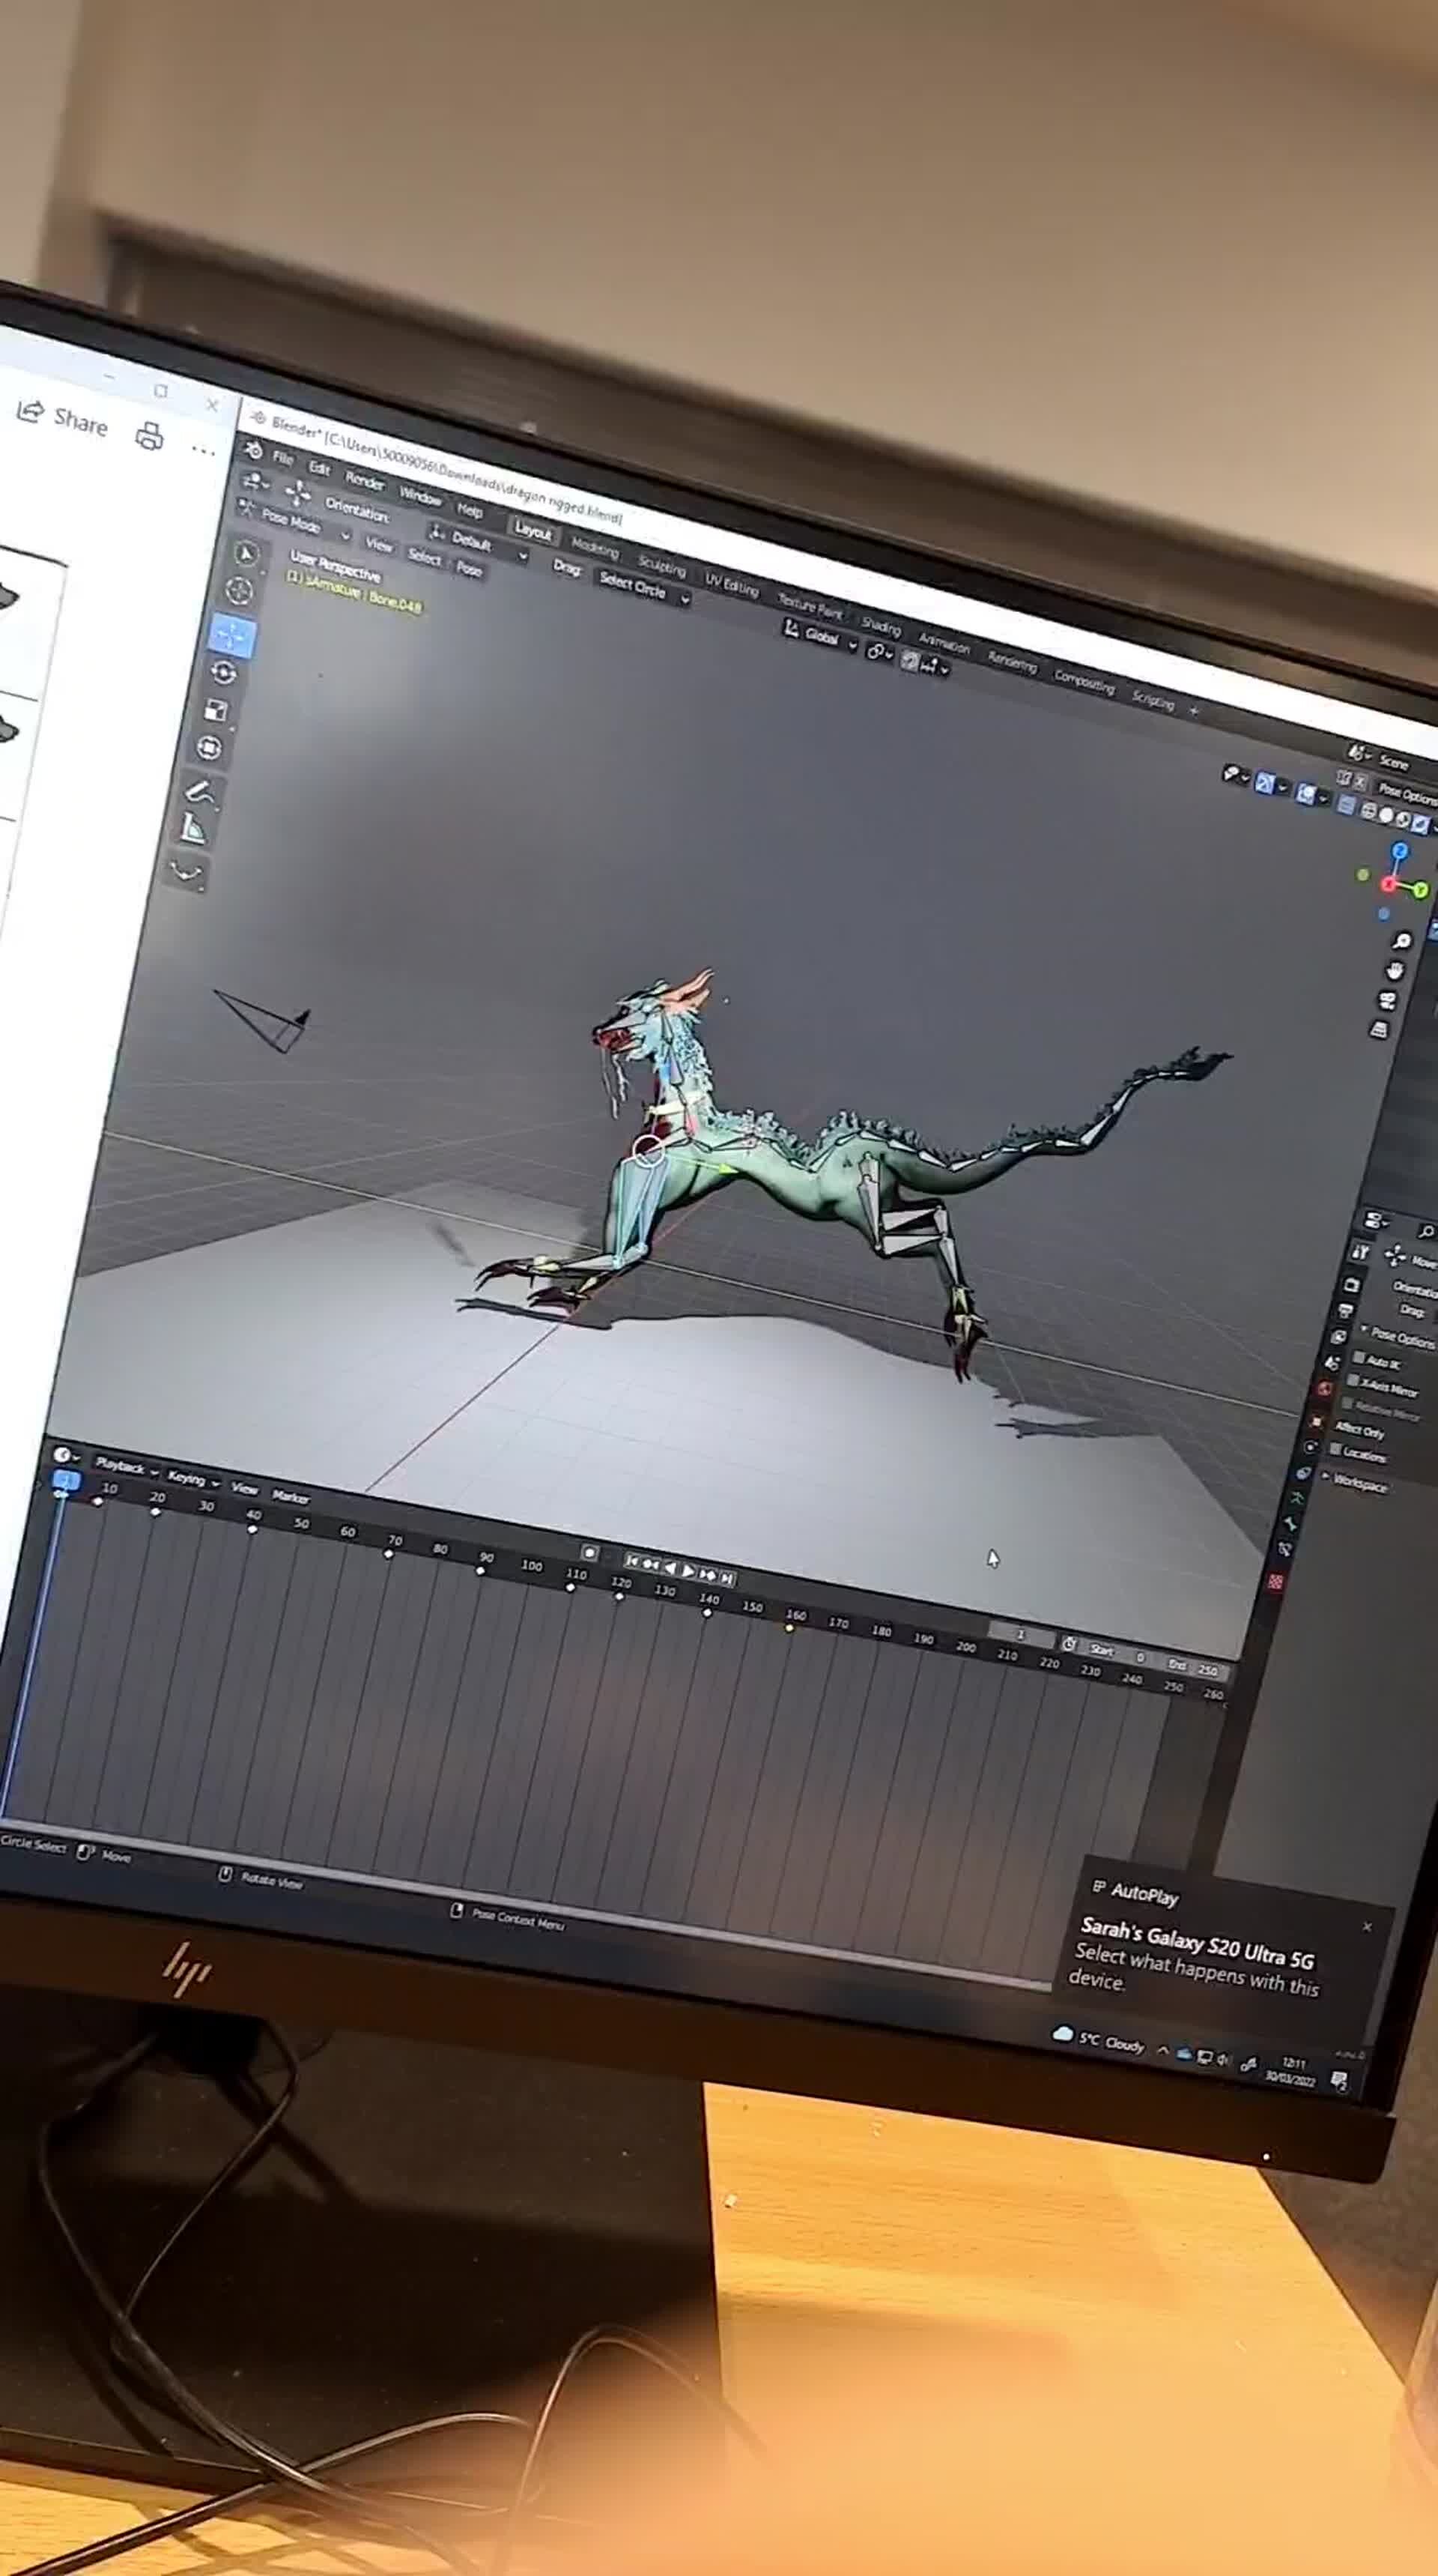Click the Z axis on the navigation gizmo
1438x2576 pixels.
pyautogui.click(x=1400, y=851)
